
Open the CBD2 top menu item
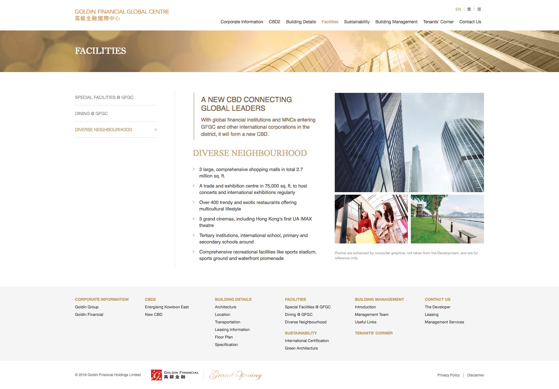pos(274,22)
